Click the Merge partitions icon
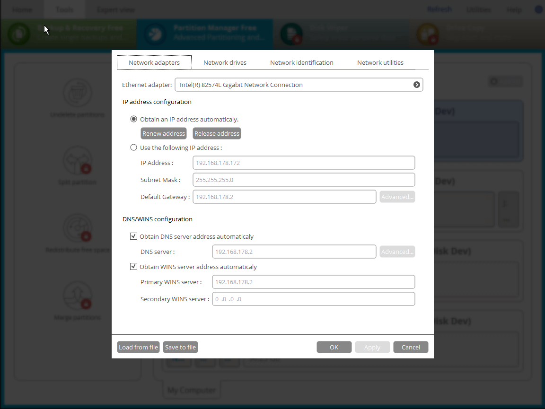The width and height of the screenshot is (545, 409). pos(77,296)
